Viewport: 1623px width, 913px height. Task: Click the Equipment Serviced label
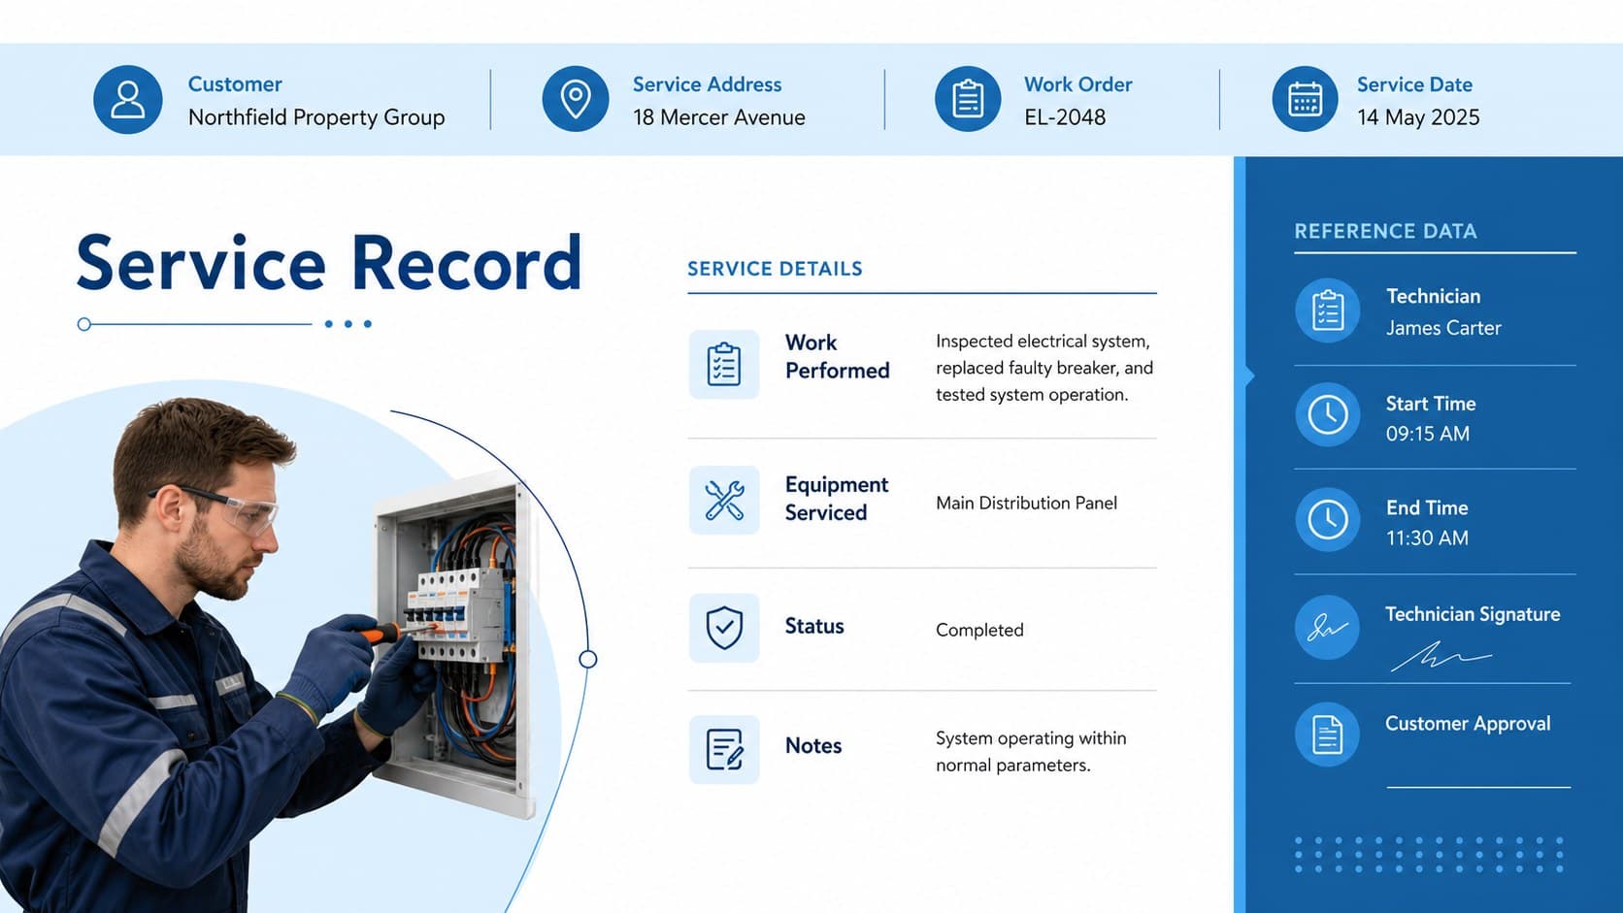click(x=836, y=499)
